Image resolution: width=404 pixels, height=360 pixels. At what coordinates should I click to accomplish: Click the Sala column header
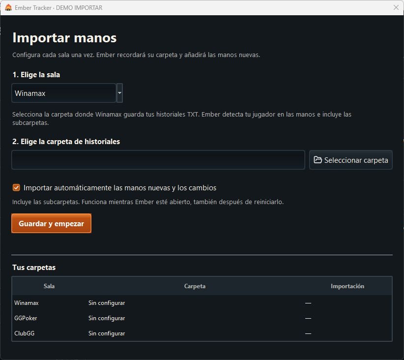click(49, 286)
